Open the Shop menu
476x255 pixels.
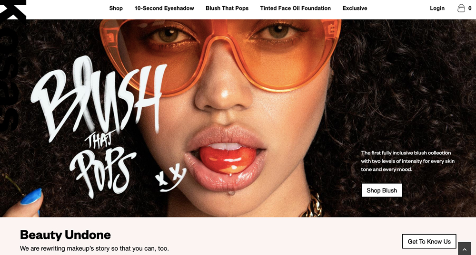(x=116, y=8)
